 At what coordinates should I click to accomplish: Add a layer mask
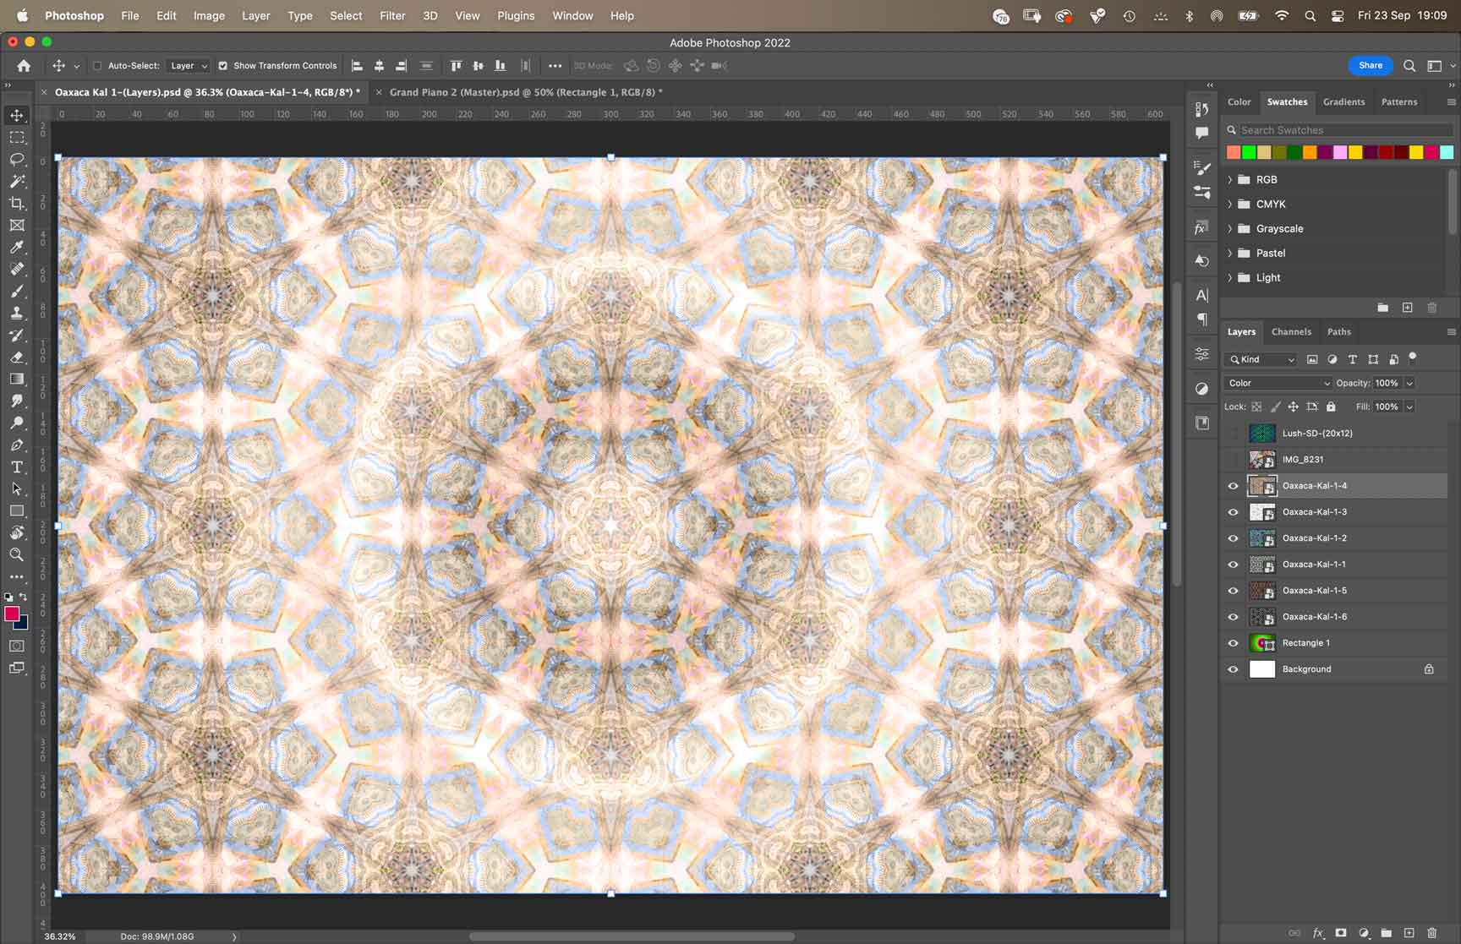click(1340, 933)
